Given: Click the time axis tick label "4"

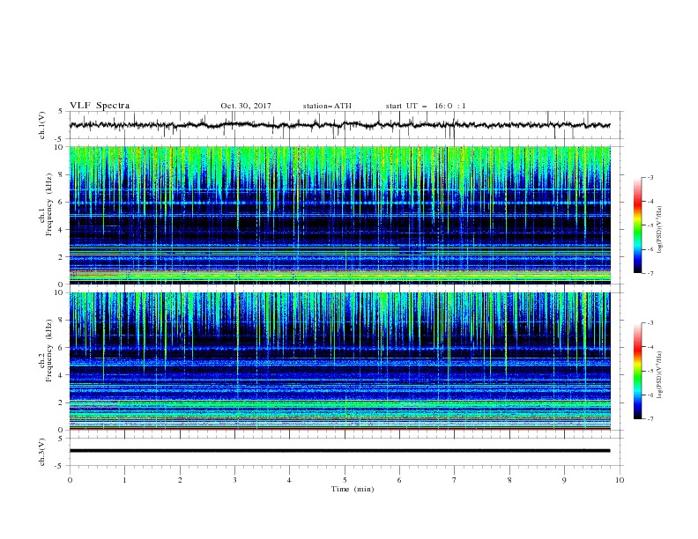Looking at the screenshot, I should (289, 480).
